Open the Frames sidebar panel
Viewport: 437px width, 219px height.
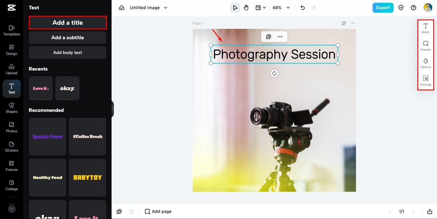point(12,166)
